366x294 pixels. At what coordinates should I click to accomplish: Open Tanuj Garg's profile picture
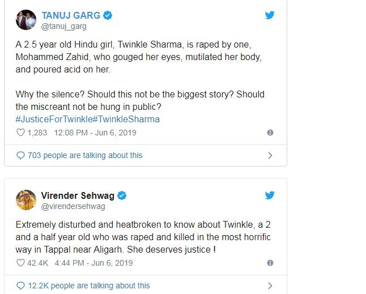[26, 20]
